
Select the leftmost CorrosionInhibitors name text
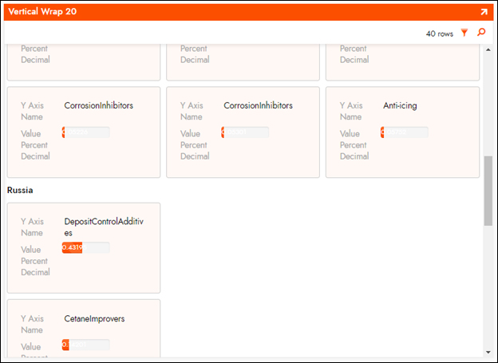98,105
